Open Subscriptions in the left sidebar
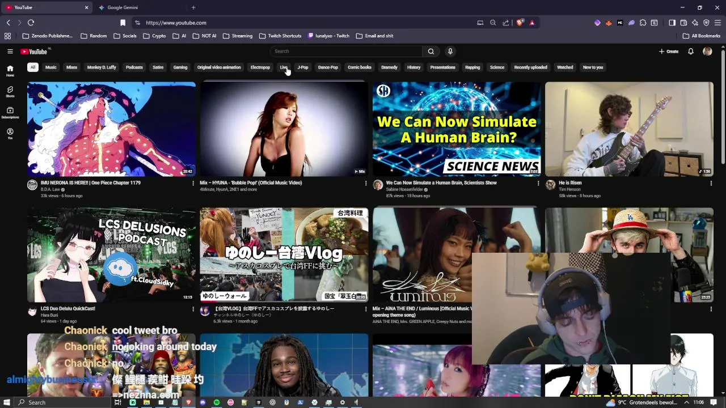Viewport: 726px width, 408px height. [10, 113]
